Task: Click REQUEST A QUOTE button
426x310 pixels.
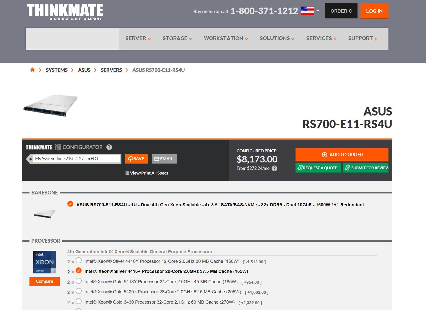Action: pos(318,168)
